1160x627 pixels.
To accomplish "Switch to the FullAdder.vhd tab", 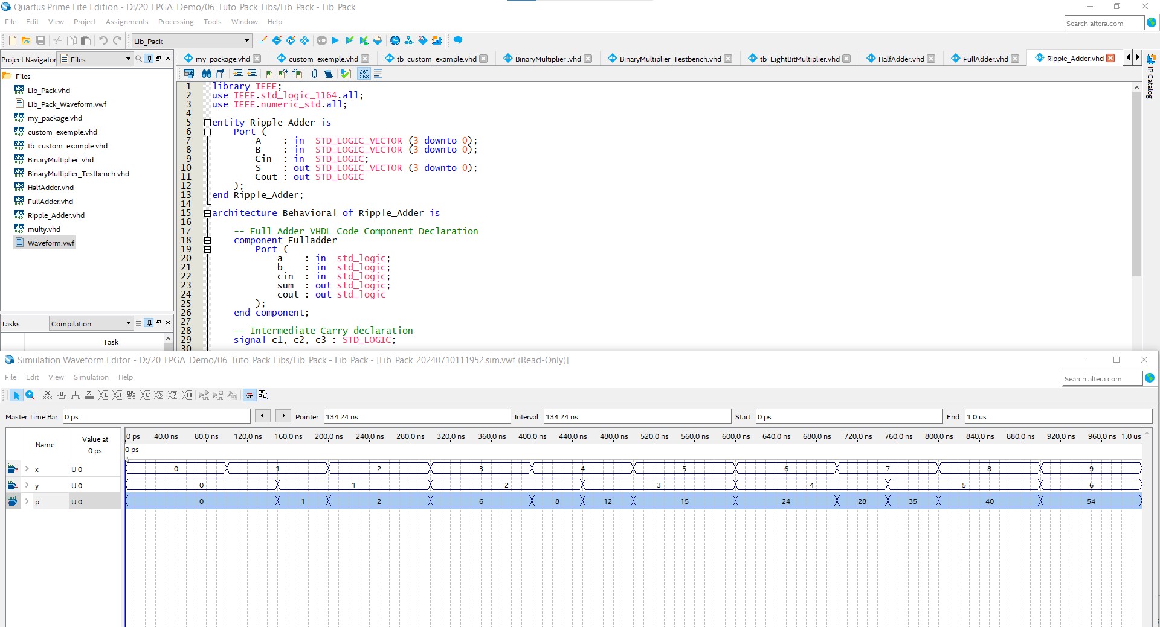I will 985,59.
